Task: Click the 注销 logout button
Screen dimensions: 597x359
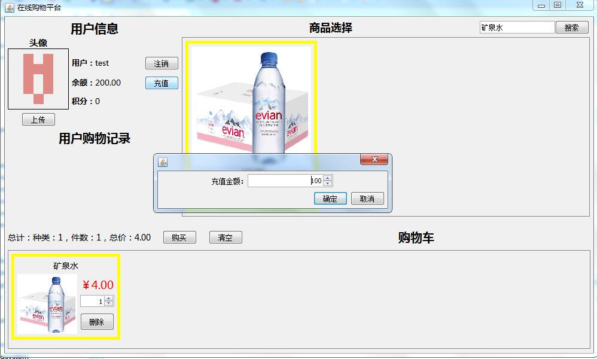Action: coord(162,63)
